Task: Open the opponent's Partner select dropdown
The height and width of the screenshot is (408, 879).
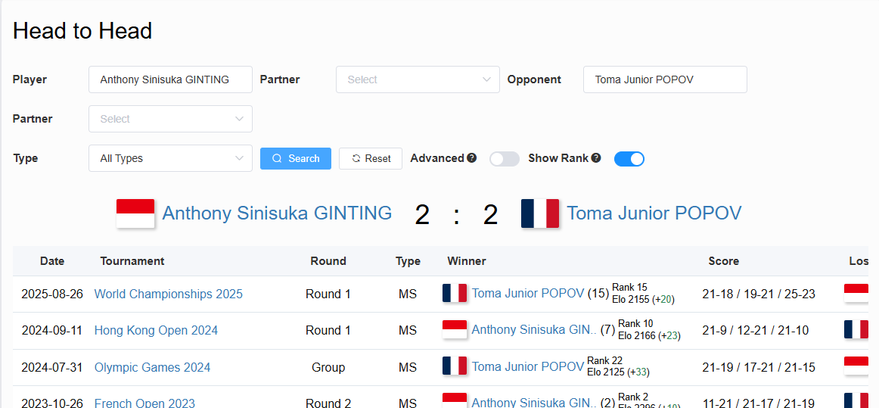Action: tap(170, 119)
